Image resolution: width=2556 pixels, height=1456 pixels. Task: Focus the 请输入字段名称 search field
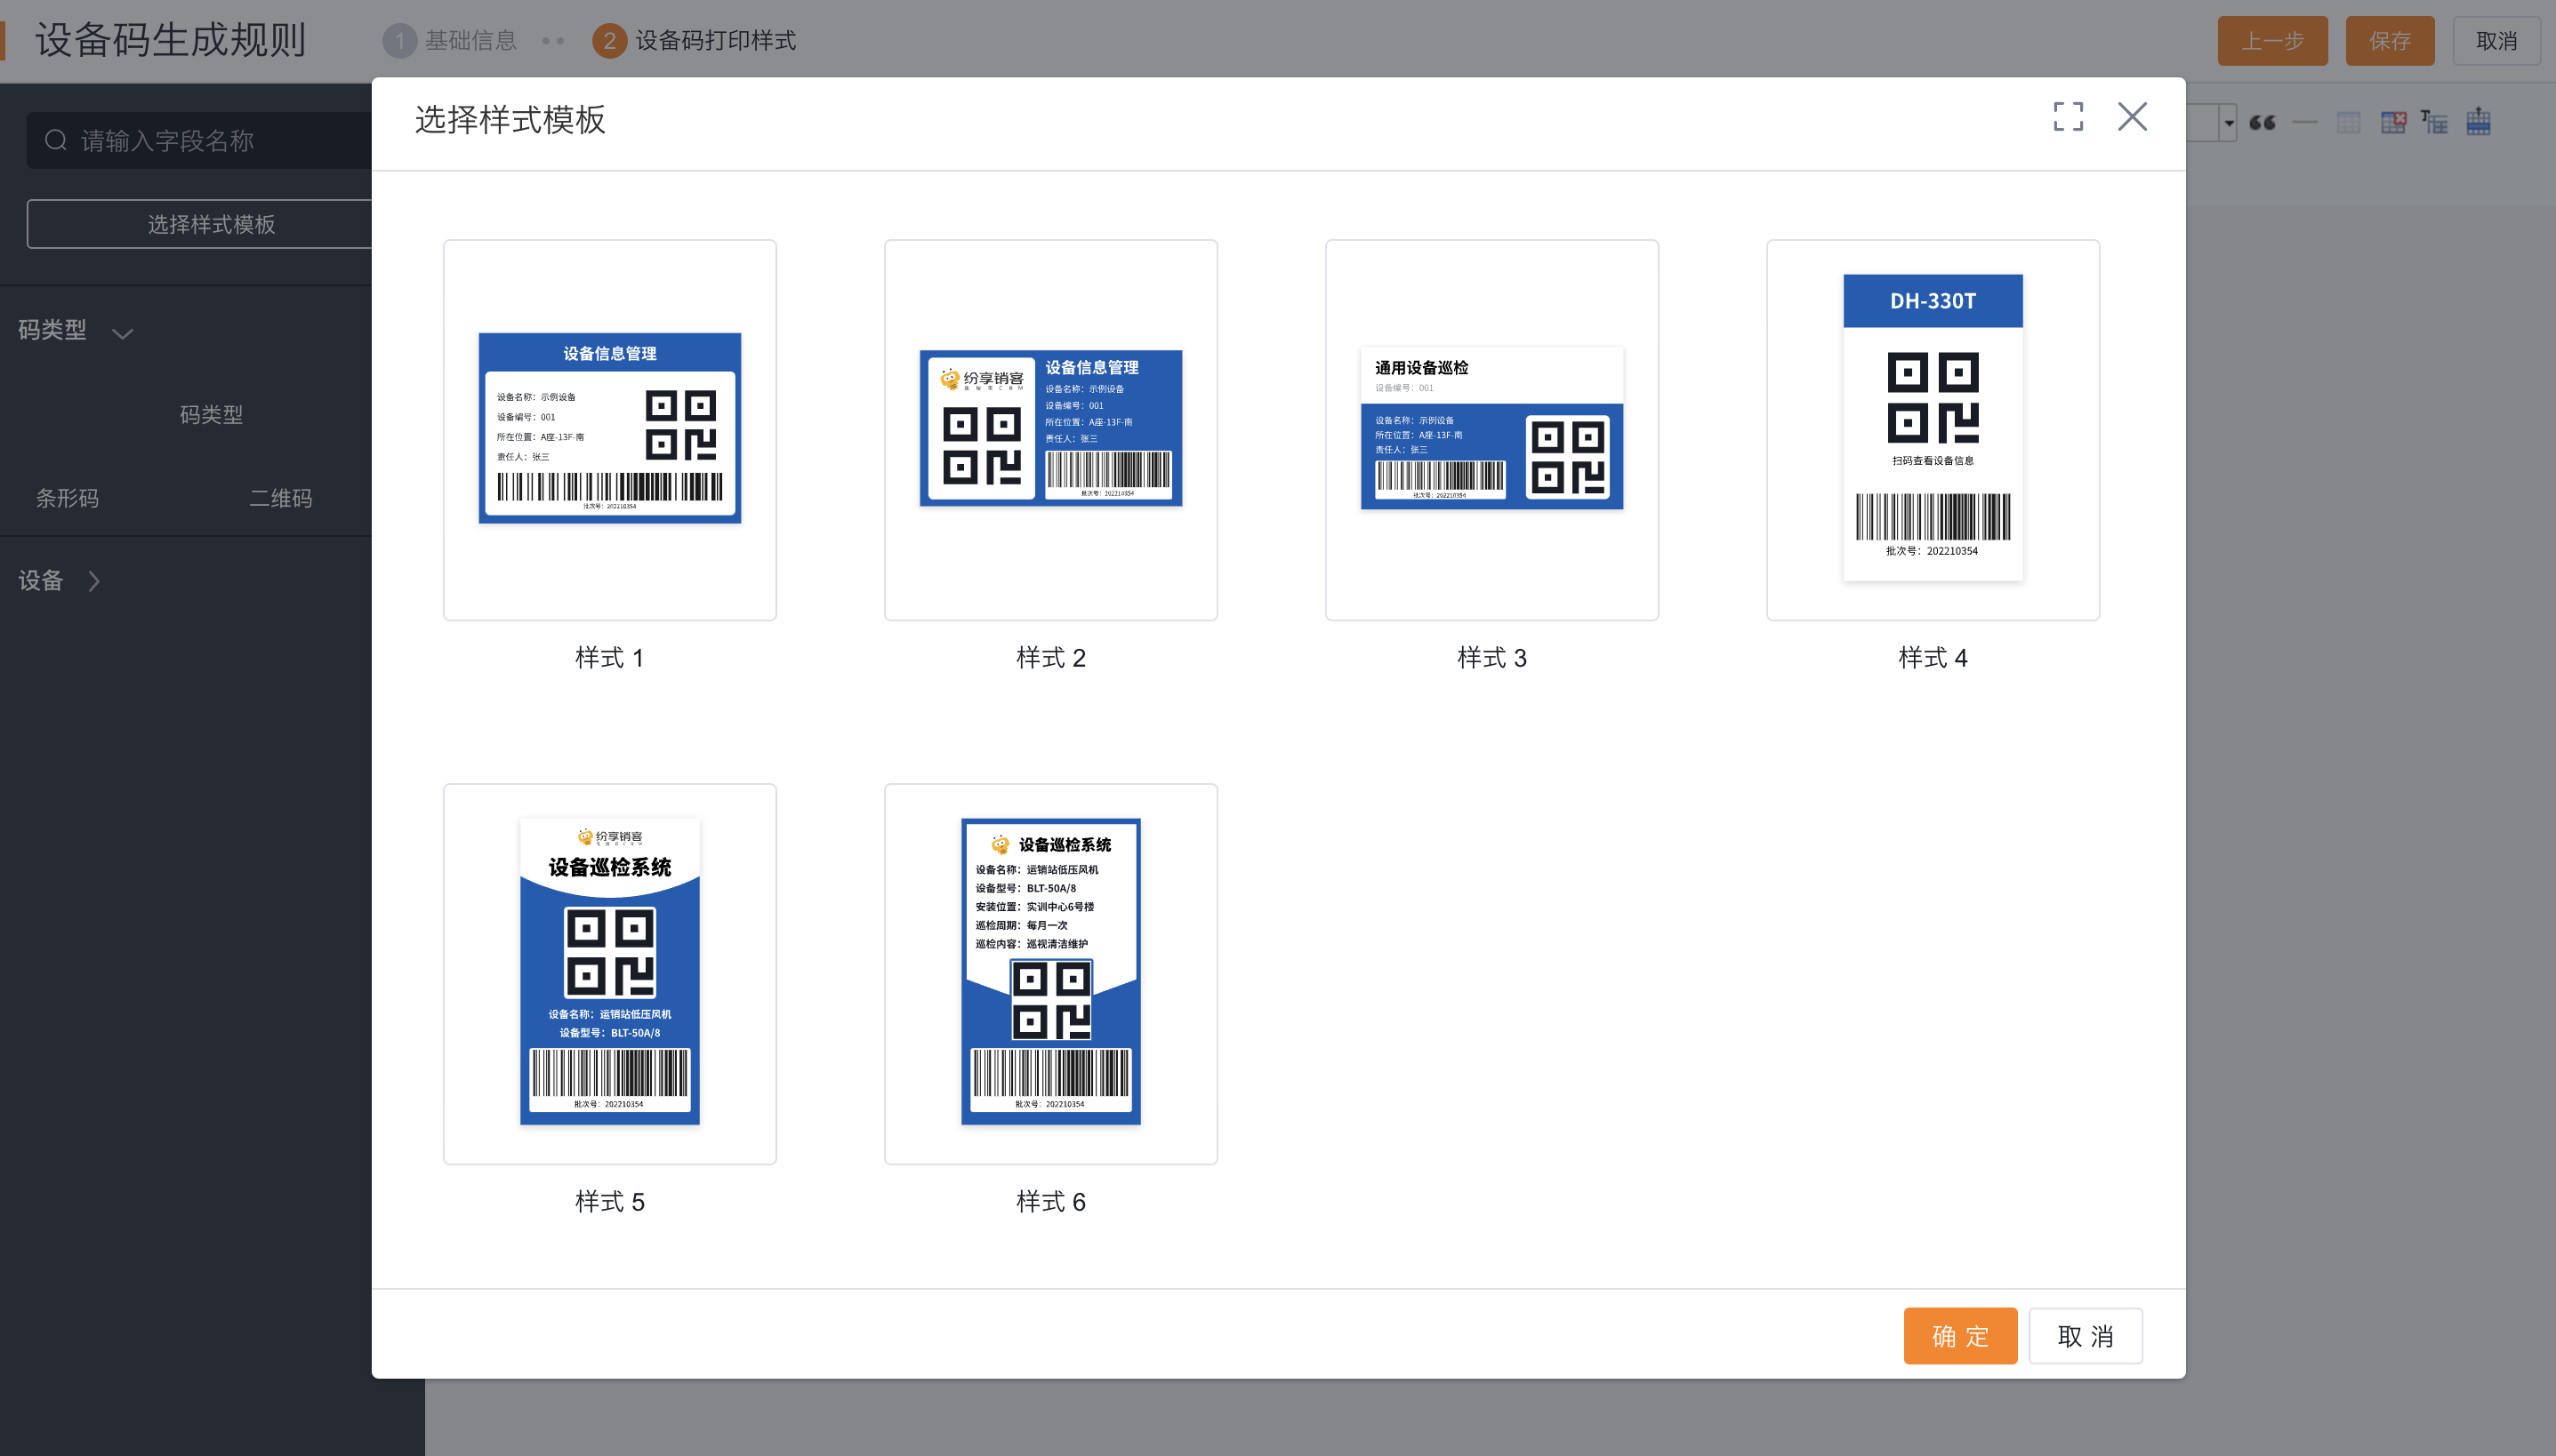pos(210,140)
